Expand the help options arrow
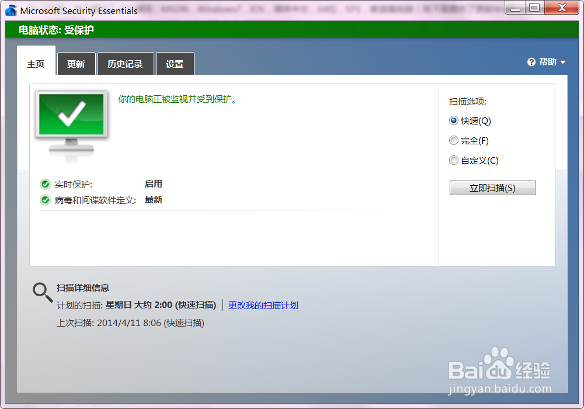 (562, 62)
